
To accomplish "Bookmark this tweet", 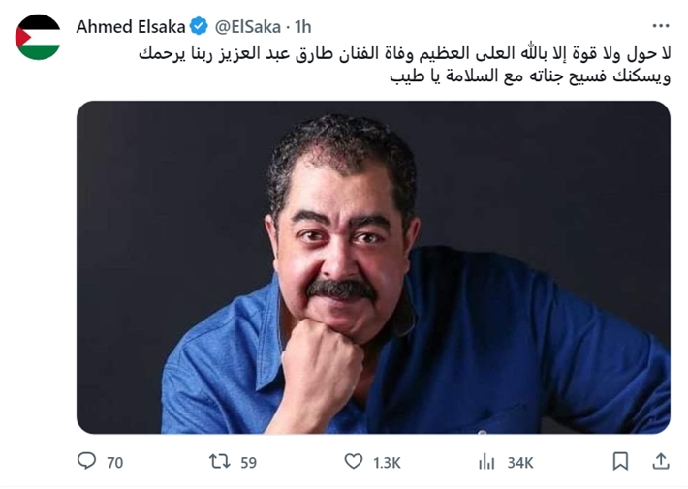I will point(620,462).
